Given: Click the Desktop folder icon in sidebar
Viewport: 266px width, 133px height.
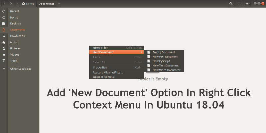Looking at the screenshot, I should [4, 23].
